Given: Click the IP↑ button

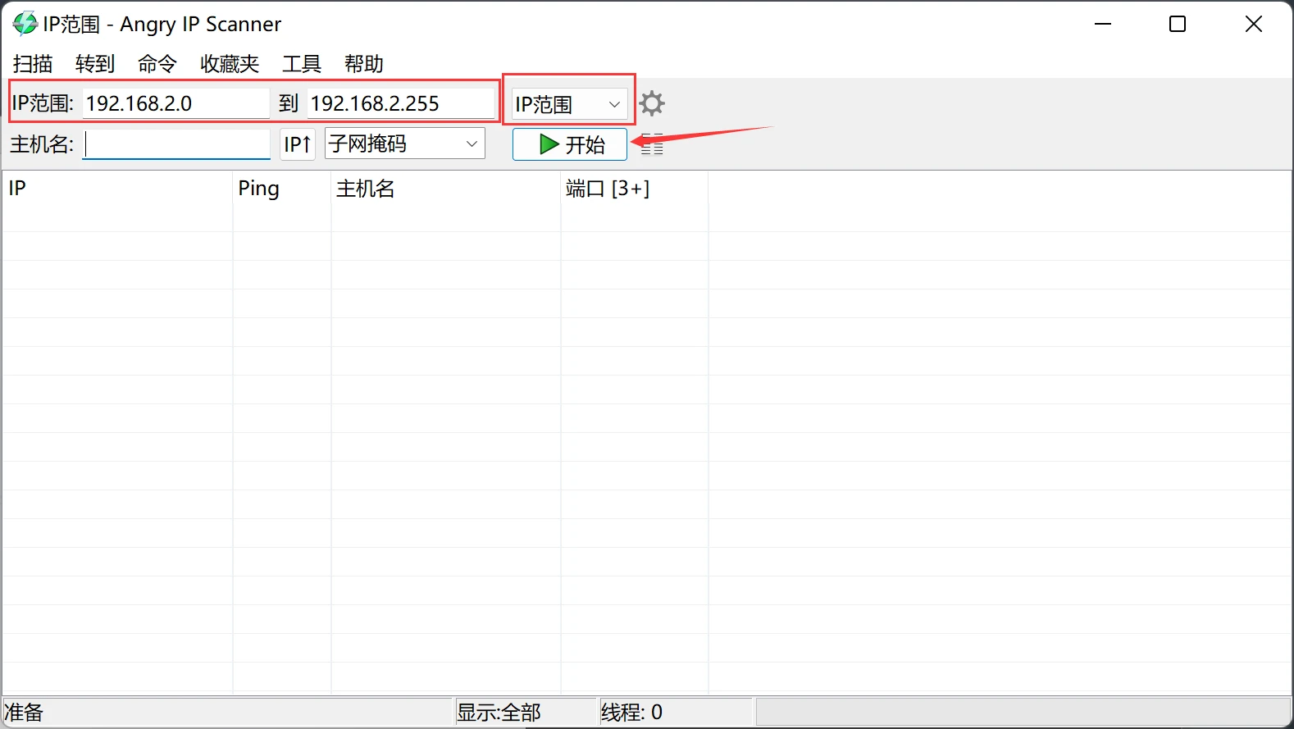Looking at the screenshot, I should pos(298,144).
